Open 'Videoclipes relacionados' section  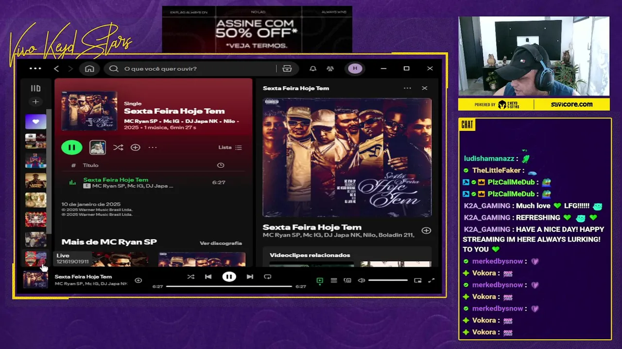(x=310, y=255)
